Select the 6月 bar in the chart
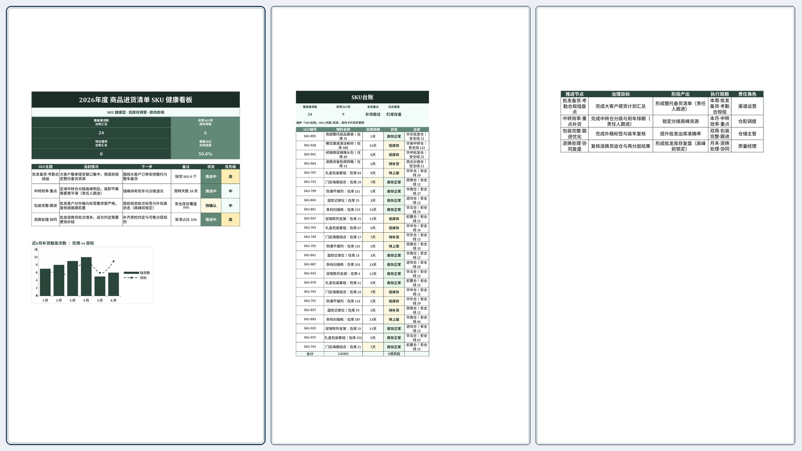Viewport: 802px width, 451px height. (114, 284)
